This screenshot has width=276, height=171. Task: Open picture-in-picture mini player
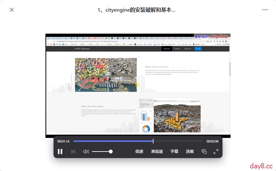click(x=204, y=152)
